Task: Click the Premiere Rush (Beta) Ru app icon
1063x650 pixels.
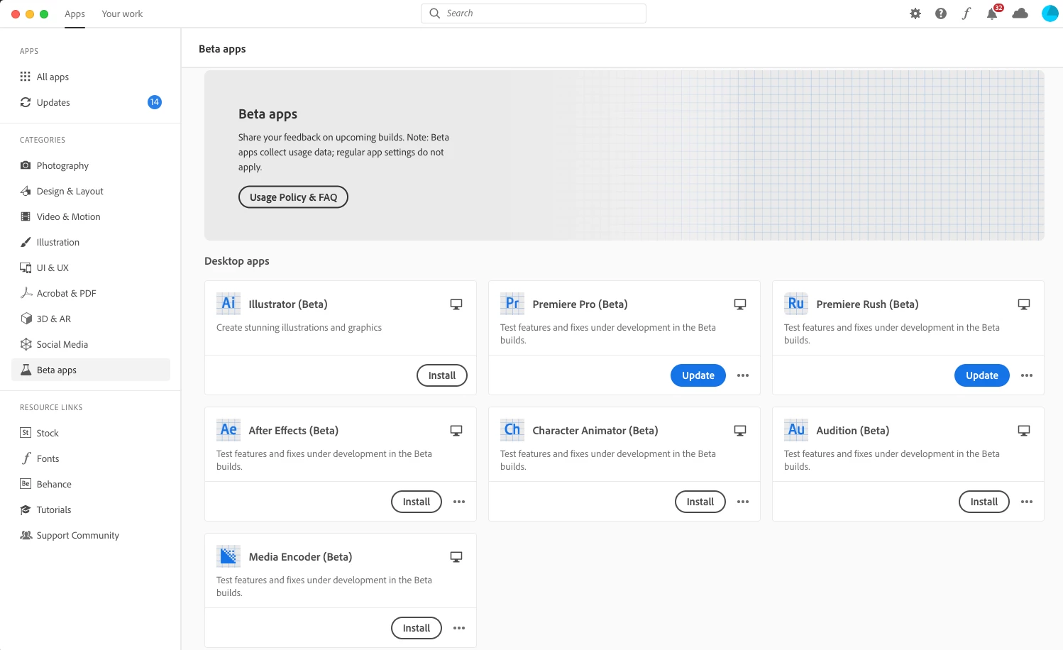Action: pos(796,304)
